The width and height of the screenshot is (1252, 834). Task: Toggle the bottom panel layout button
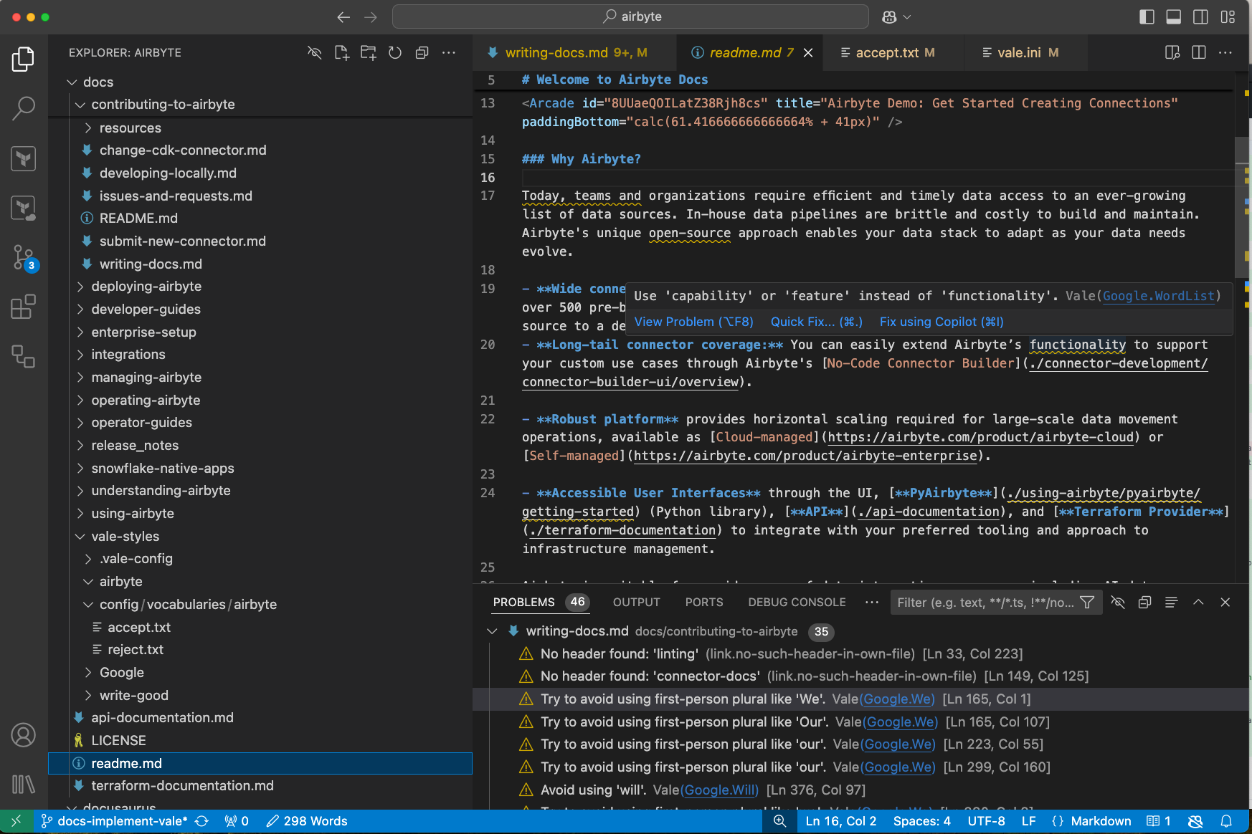tap(1173, 16)
